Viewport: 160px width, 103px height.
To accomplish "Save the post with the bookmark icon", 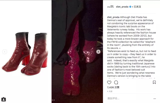I will [154, 82].
